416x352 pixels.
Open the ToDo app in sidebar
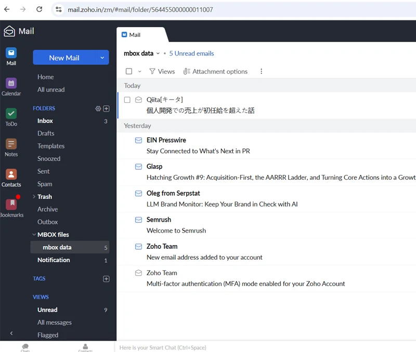click(11, 114)
